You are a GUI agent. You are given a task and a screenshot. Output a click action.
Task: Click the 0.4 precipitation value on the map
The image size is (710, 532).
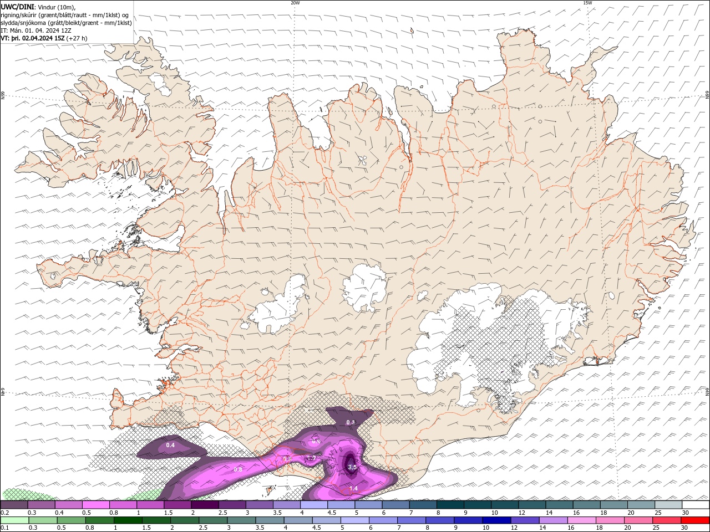[170, 445]
